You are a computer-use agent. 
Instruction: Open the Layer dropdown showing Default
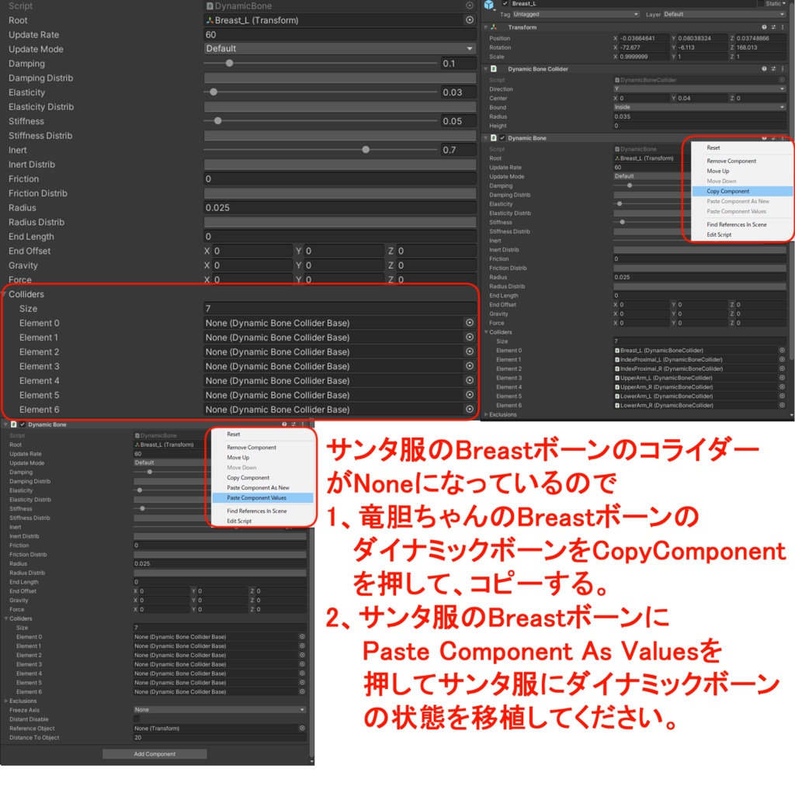[725, 14]
